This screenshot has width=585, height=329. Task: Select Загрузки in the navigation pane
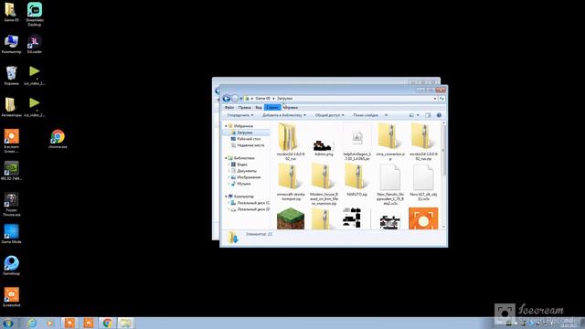245,133
